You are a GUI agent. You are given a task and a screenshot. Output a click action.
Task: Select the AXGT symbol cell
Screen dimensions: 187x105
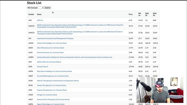click(30, 99)
